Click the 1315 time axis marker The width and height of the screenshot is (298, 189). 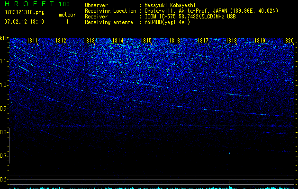point(146,41)
